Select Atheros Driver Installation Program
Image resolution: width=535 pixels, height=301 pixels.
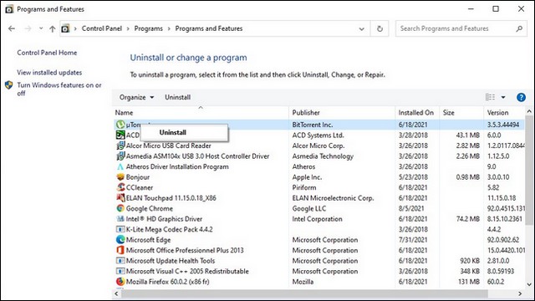(177, 166)
